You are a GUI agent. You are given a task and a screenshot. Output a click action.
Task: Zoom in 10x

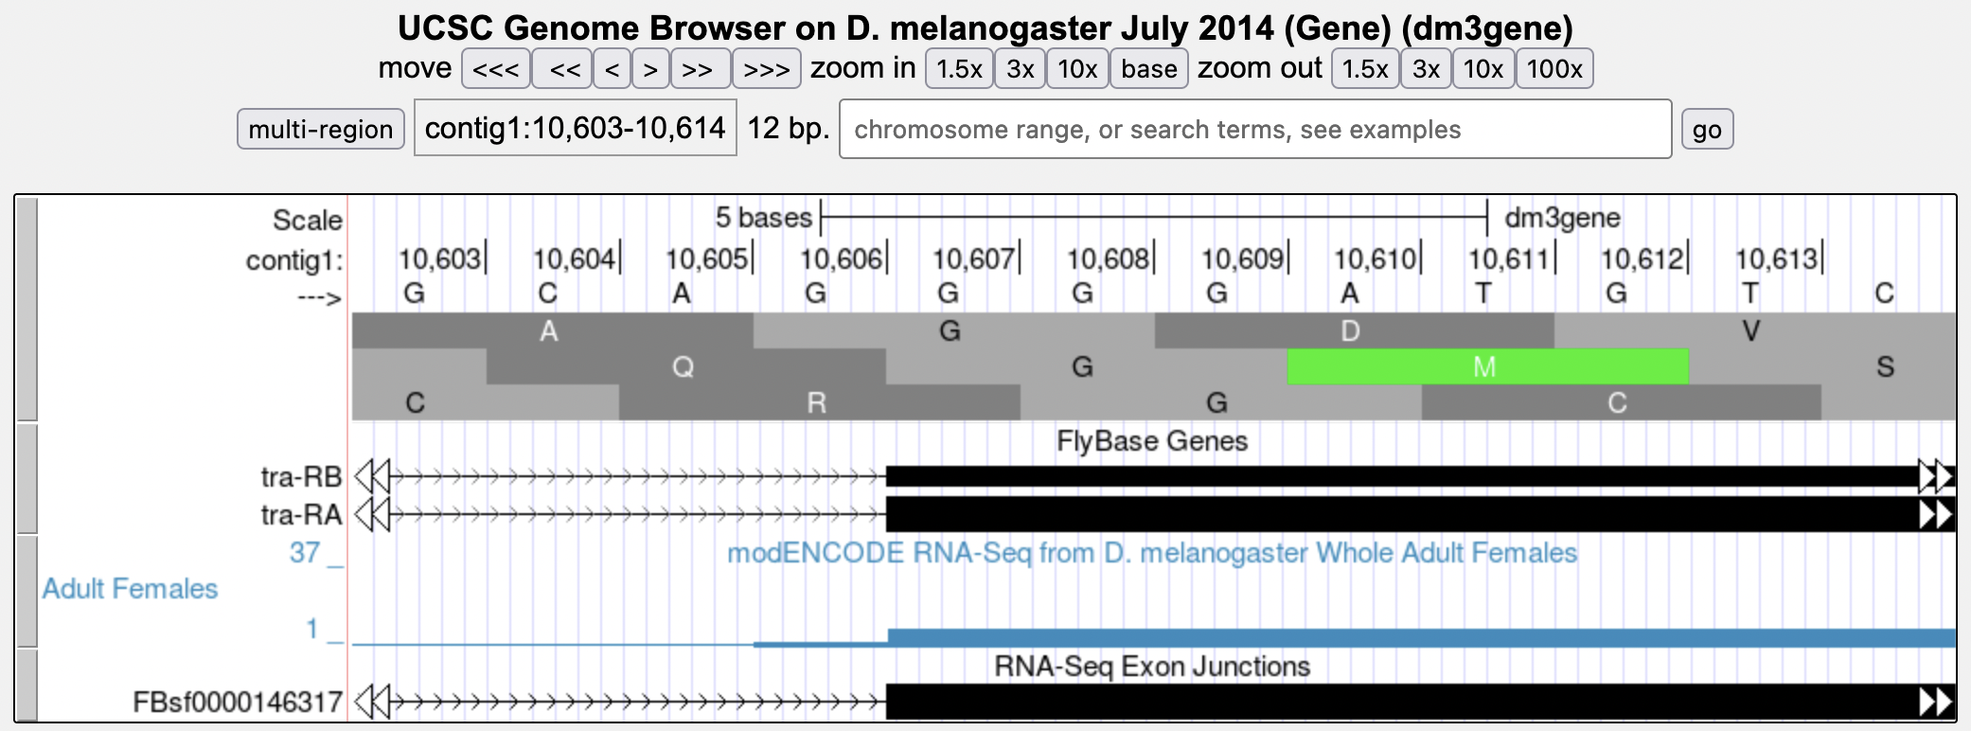pyautogui.click(x=1077, y=69)
